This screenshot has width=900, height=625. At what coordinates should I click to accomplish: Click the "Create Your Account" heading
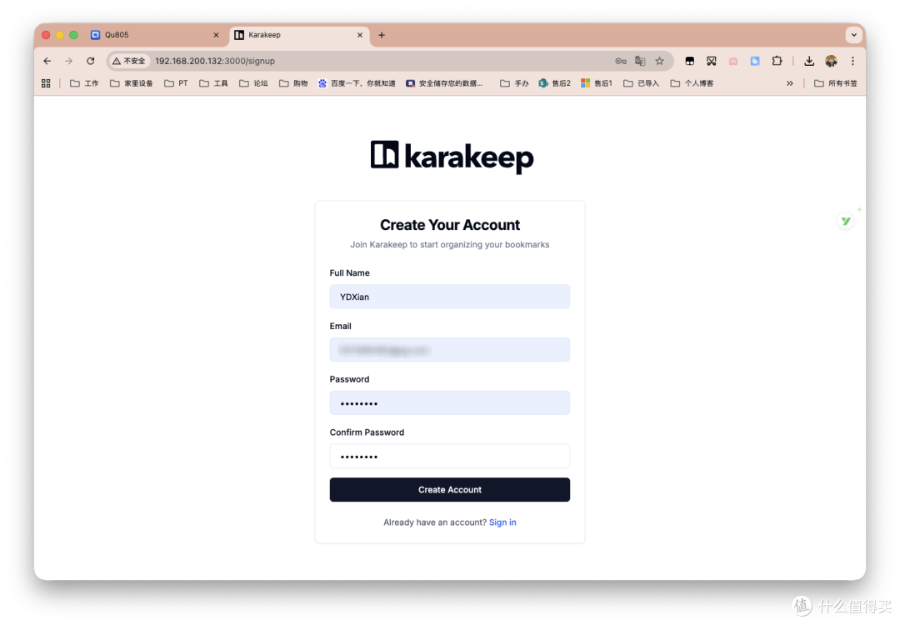[x=449, y=225]
